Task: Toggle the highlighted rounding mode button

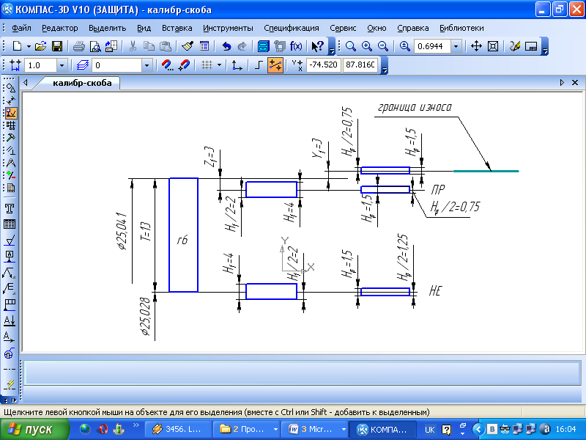Action: (x=275, y=65)
